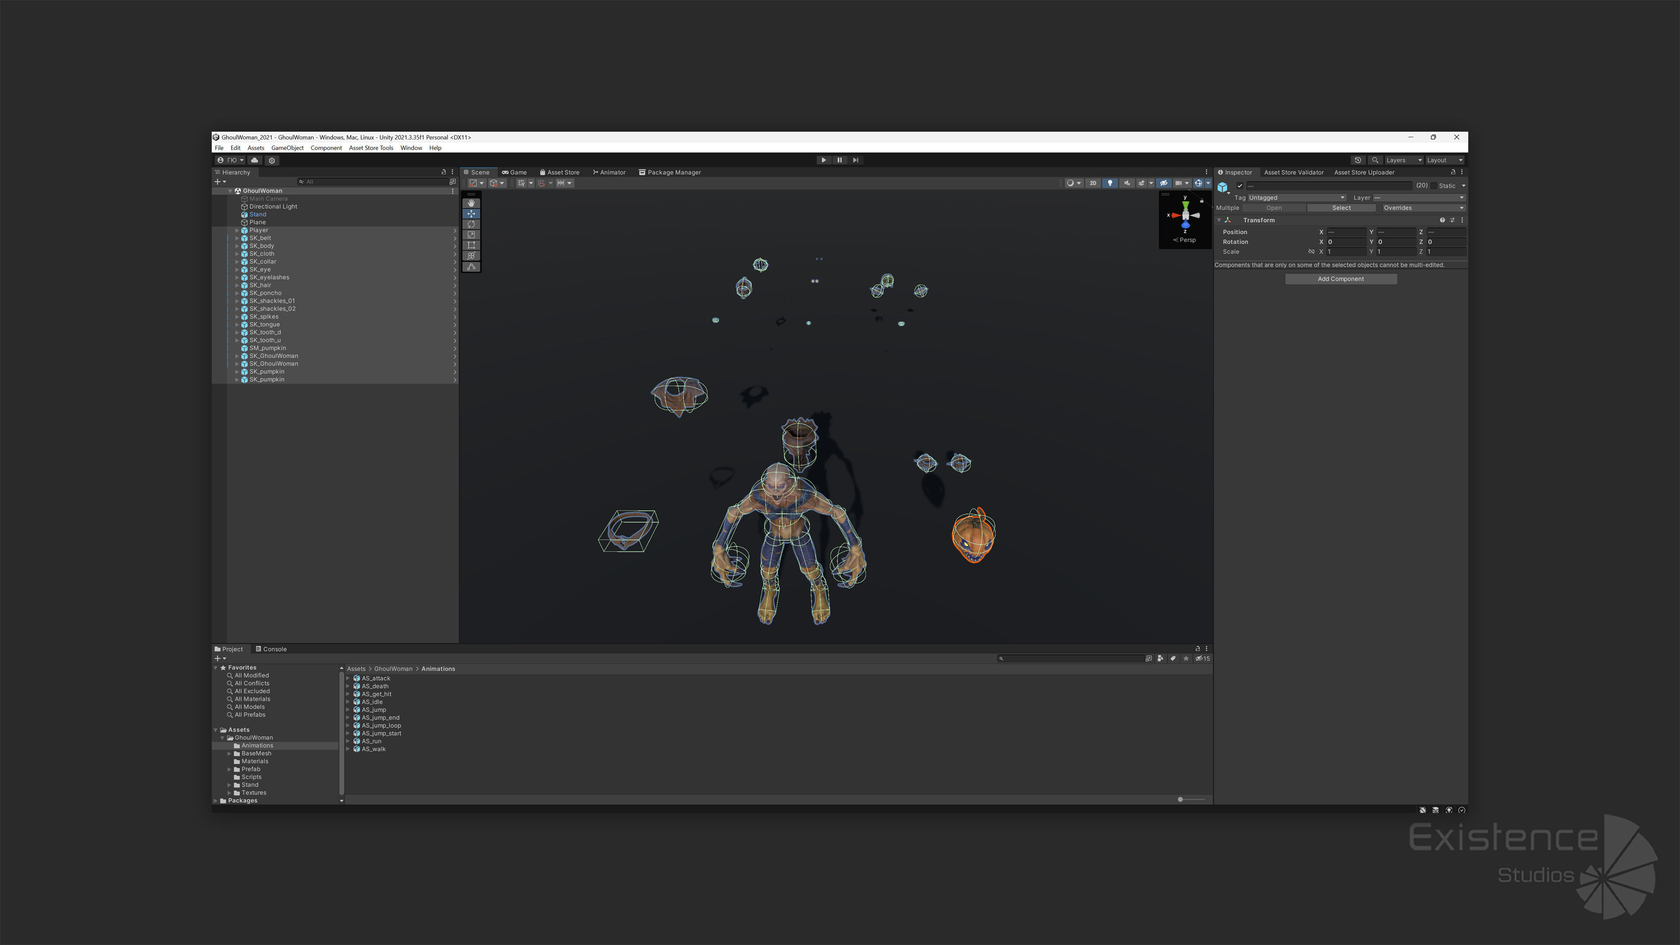Click the Step frame button
This screenshot has height=945, width=1680.
tap(856, 160)
